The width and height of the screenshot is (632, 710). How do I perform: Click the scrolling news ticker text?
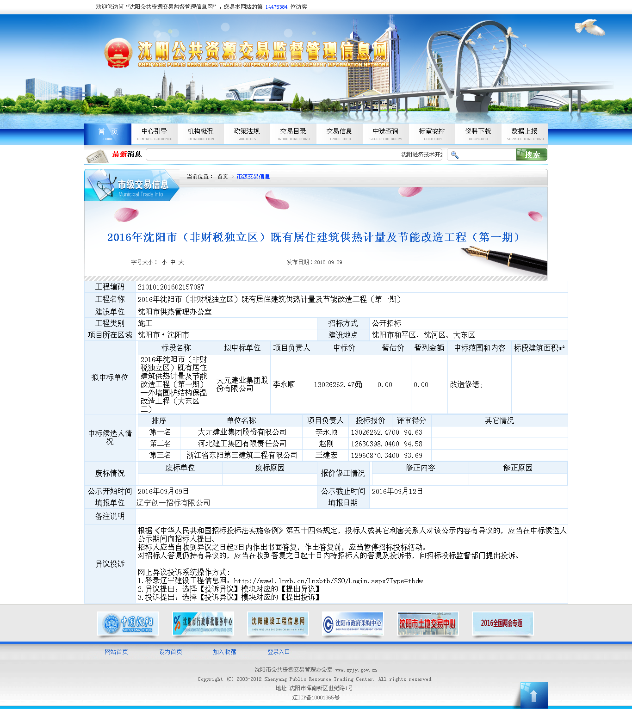[x=421, y=154]
